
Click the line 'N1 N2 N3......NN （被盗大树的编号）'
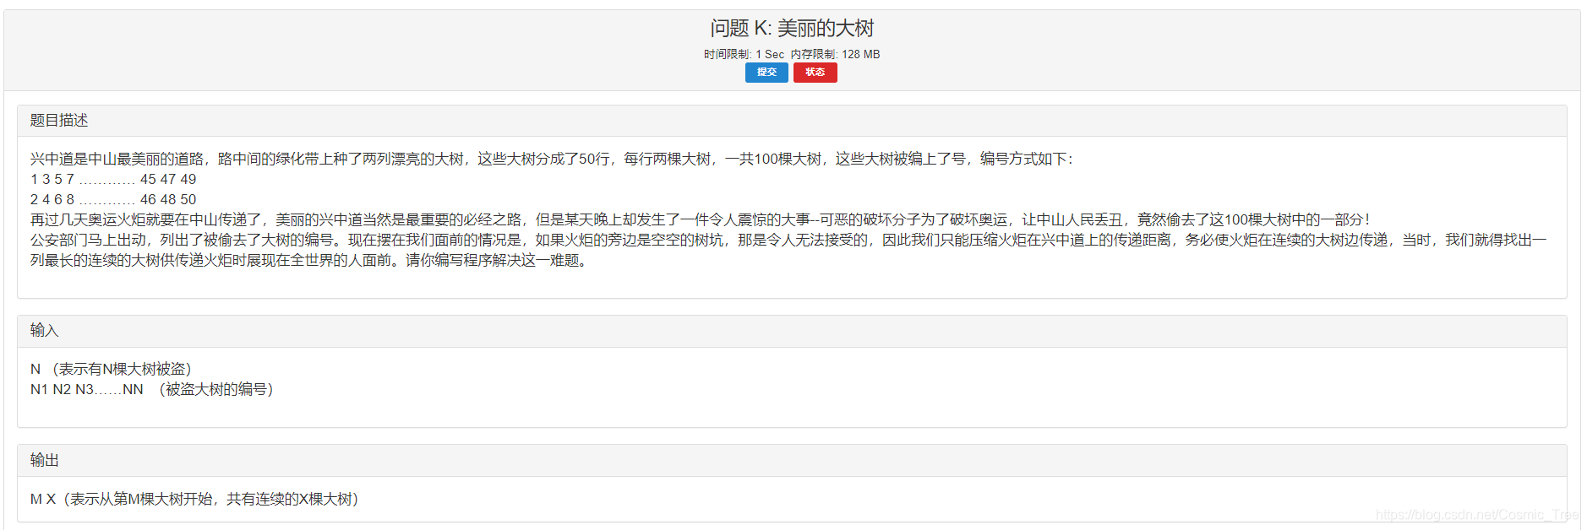pyautogui.click(x=155, y=389)
